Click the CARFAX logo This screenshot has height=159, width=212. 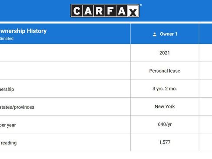coord(105,11)
